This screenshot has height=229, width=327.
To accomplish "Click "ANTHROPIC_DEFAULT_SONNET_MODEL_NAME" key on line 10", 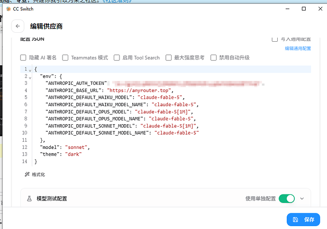I will click(x=97, y=133).
